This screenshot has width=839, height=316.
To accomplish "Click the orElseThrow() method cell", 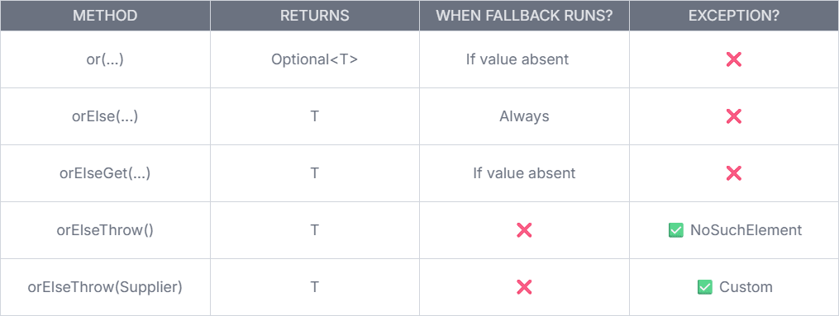I will [106, 230].
